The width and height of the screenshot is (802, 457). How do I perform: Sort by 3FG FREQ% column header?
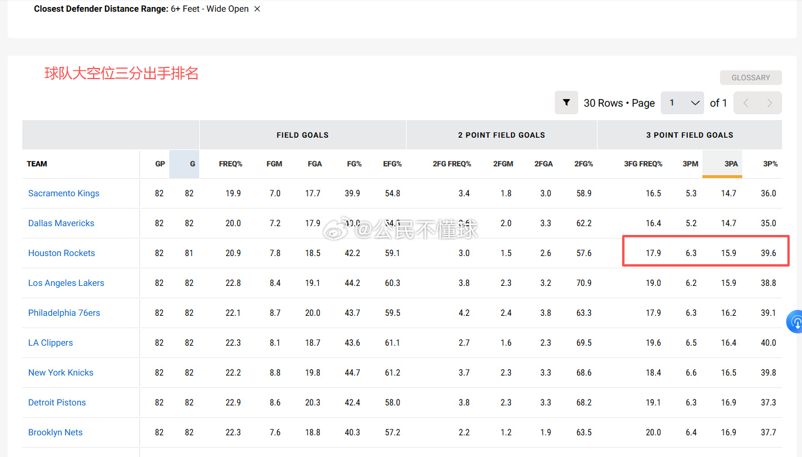pyautogui.click(x=643, y=164)
